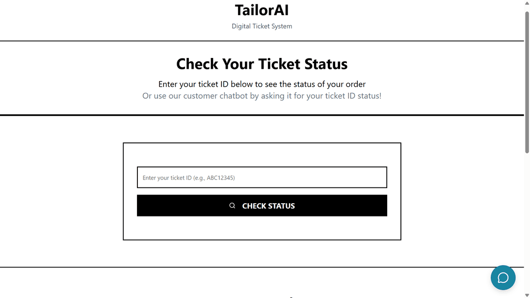
Task: Click the chatbot suggestion text line
Action: (262, 96)
